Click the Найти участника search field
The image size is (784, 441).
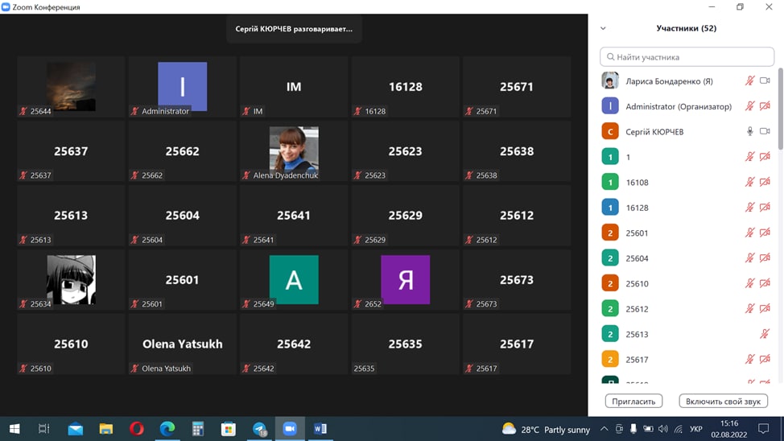(687, 57)
